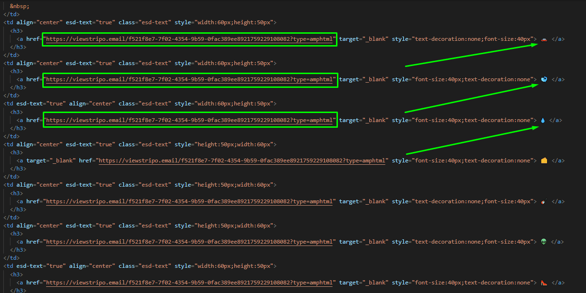Image resolution: width=586 pixels, height=293 pixels.
Task: Click the water droplet emoji
Action: (543, 121)
